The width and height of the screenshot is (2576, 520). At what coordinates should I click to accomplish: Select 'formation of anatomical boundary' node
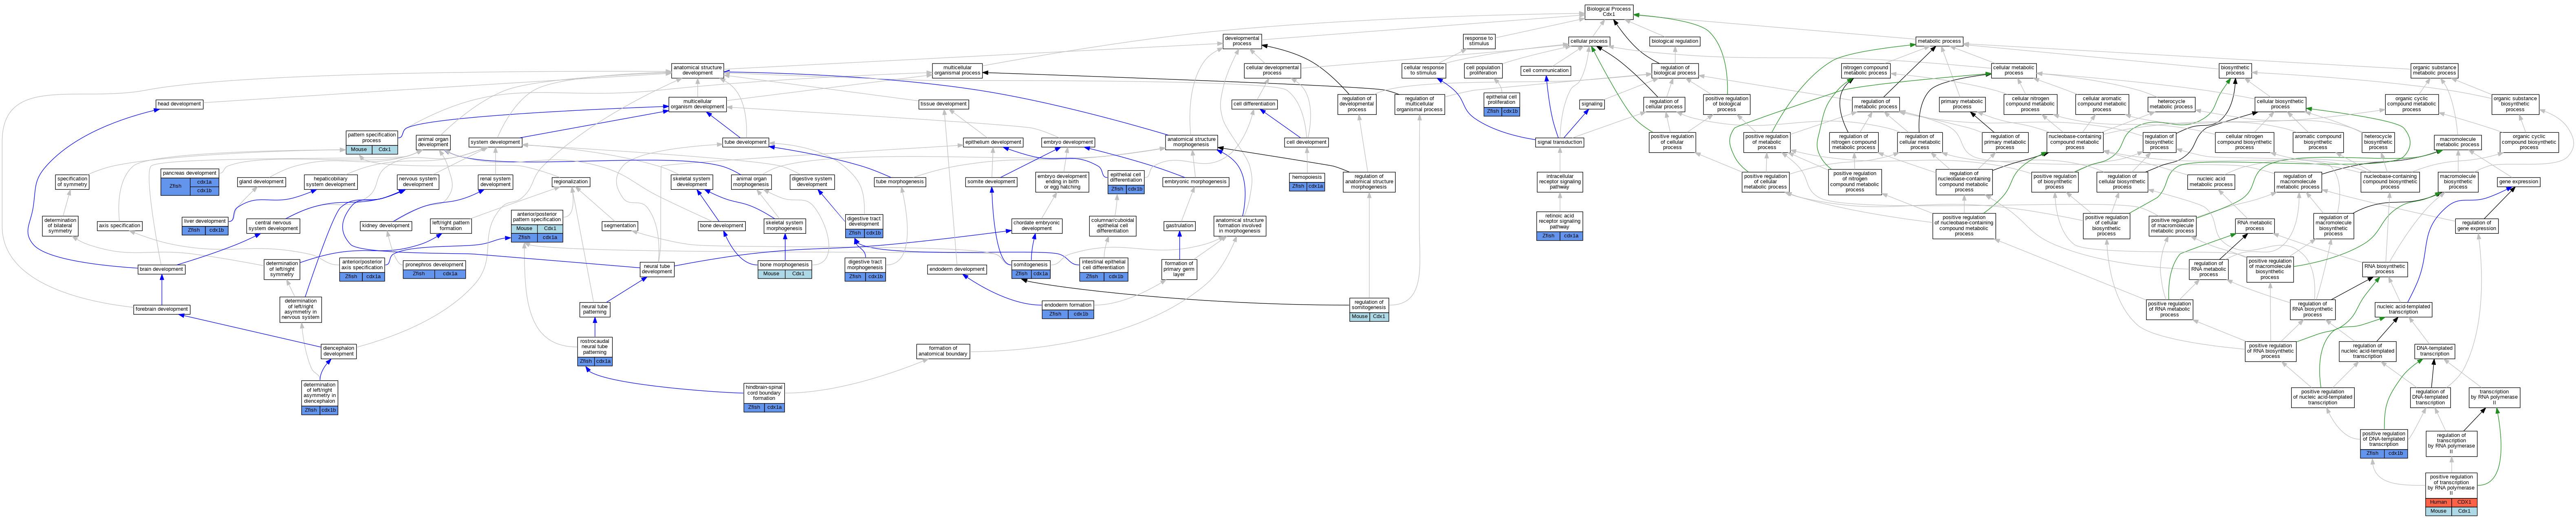point(943,351)
